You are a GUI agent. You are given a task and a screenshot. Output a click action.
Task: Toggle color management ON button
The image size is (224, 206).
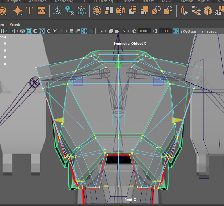click(176, 31)
